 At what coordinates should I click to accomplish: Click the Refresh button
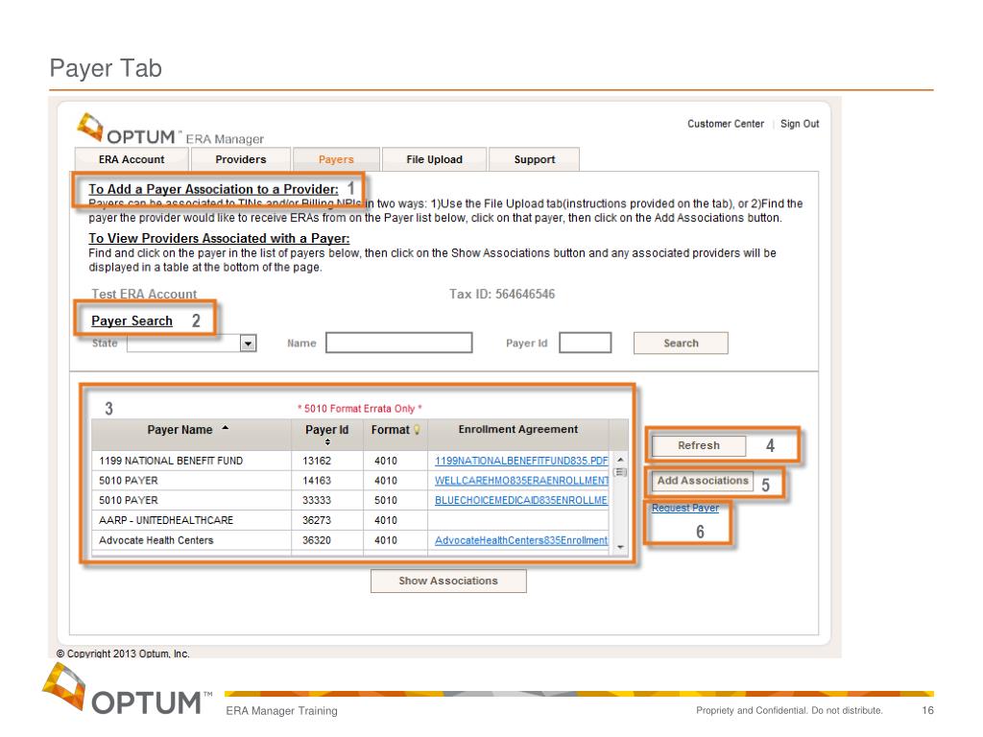(x=699, y=445)
